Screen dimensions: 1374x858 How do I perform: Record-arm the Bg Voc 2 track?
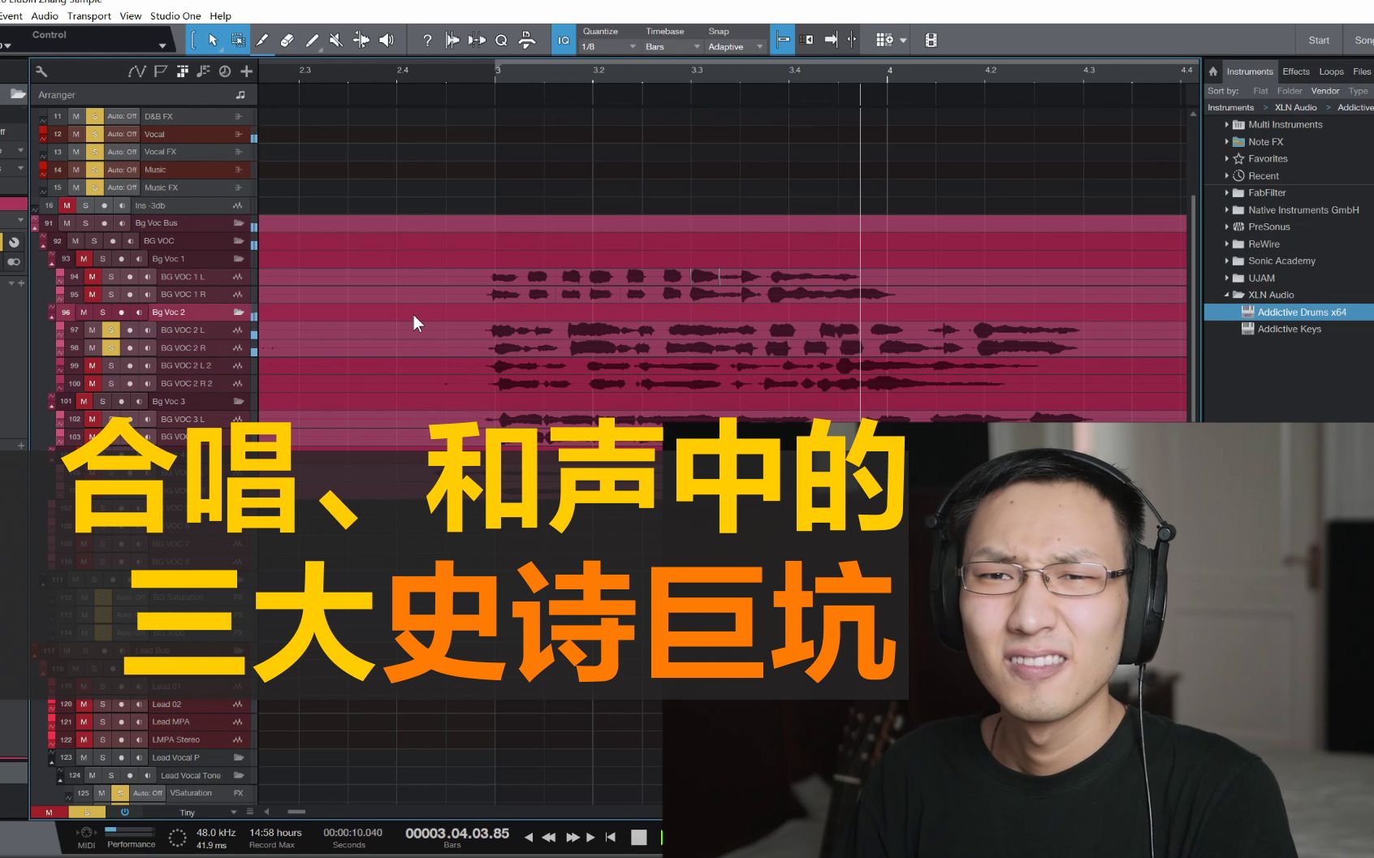click(121, 313)
